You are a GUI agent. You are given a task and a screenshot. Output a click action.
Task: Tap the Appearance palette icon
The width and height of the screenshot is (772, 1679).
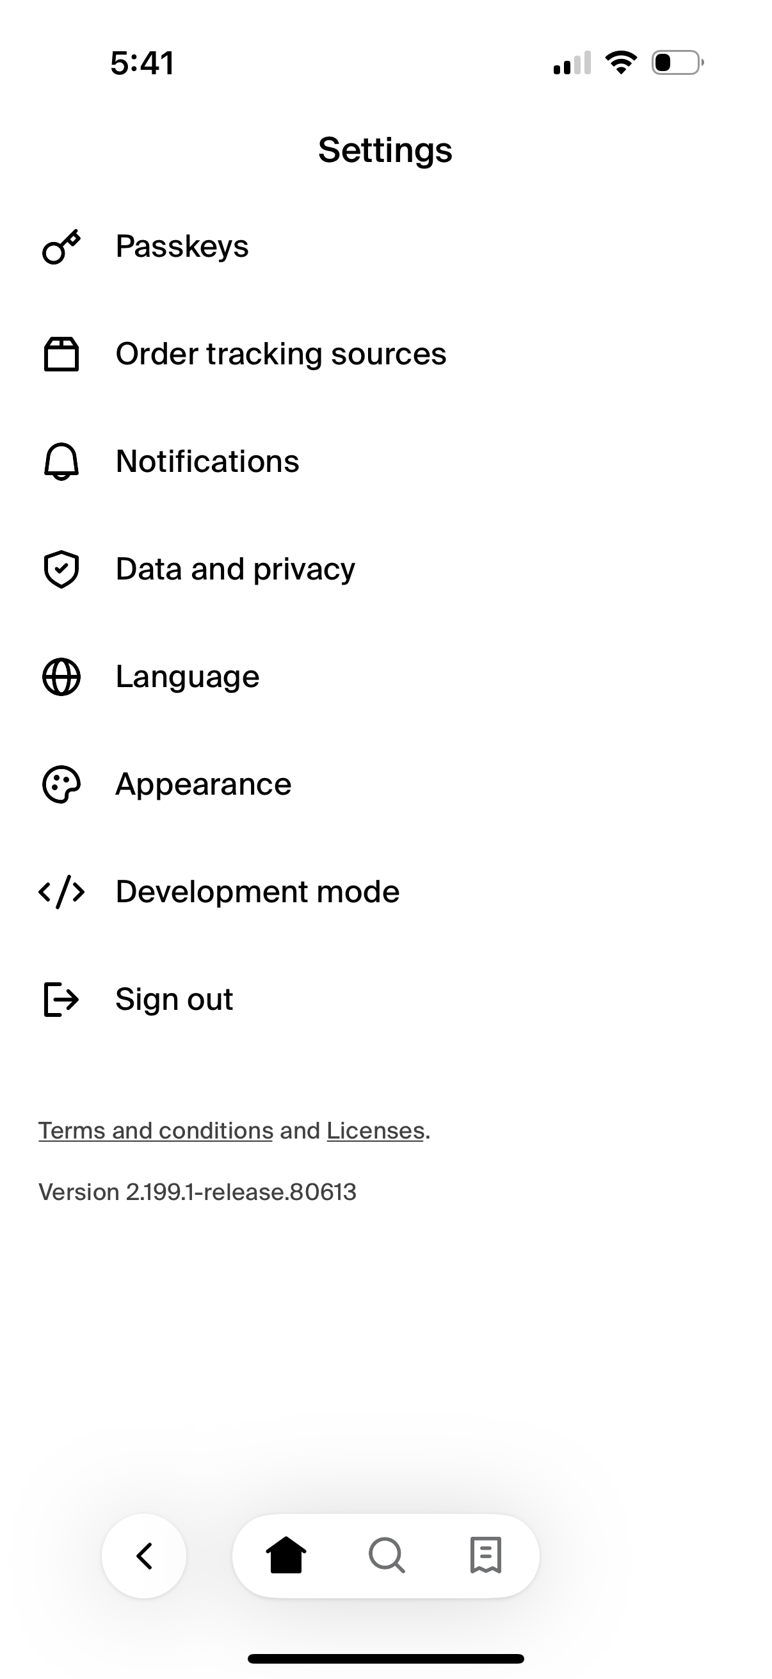[61, 785]
